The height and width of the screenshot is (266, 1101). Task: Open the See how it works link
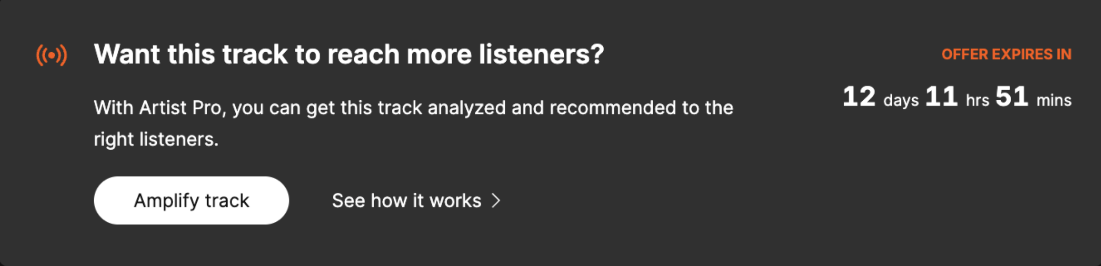click(x=406, y=201)
